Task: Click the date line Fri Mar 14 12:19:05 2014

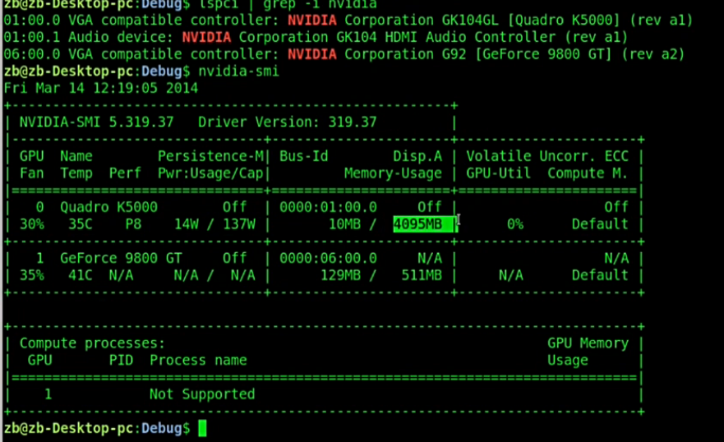Action: [101, 88]
